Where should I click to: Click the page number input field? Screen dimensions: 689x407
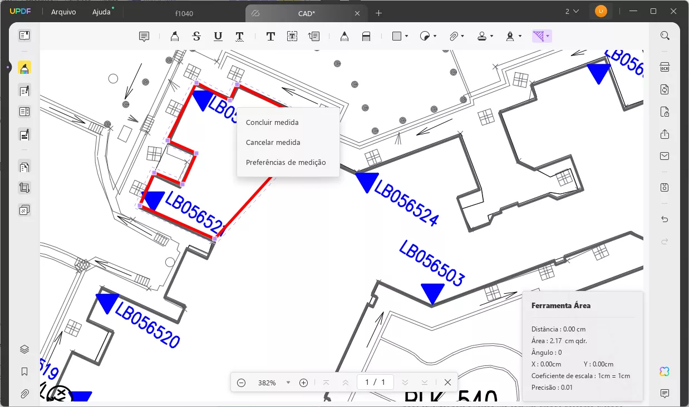pyautogui.click(x=366, y=382)
